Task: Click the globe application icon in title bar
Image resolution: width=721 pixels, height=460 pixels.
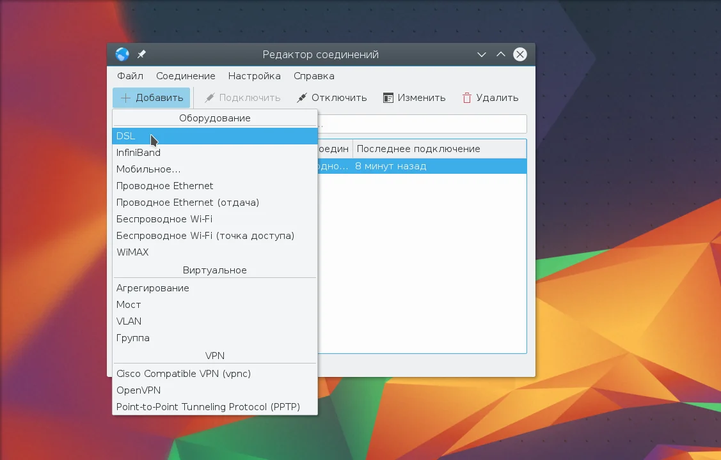Action: (x=122, y=54)
